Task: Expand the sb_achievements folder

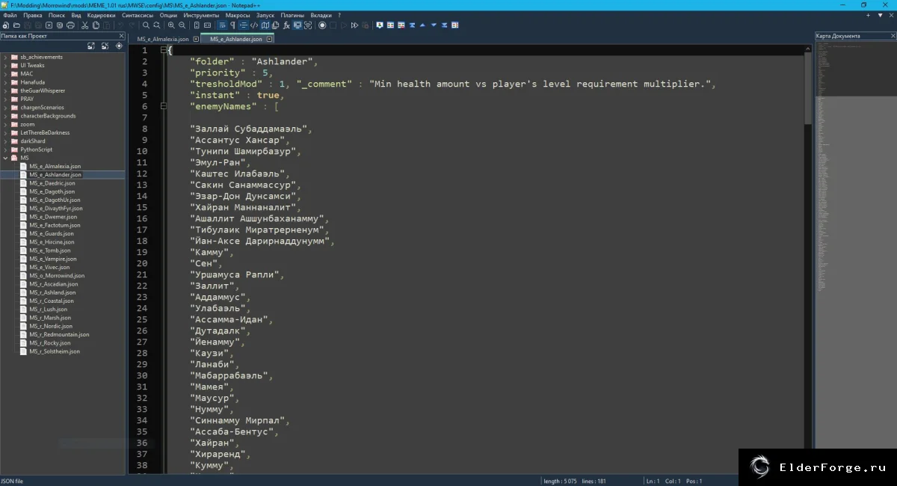Action: click(5, 57)
